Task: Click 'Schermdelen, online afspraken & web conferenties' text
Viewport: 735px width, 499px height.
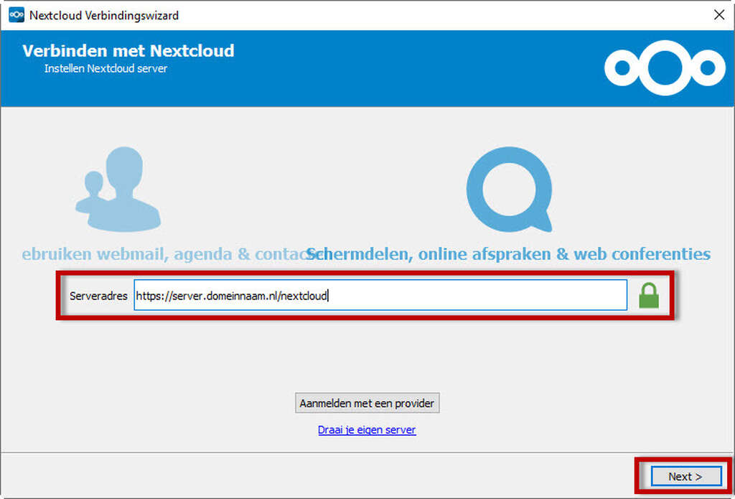Action: coord(508,254)
